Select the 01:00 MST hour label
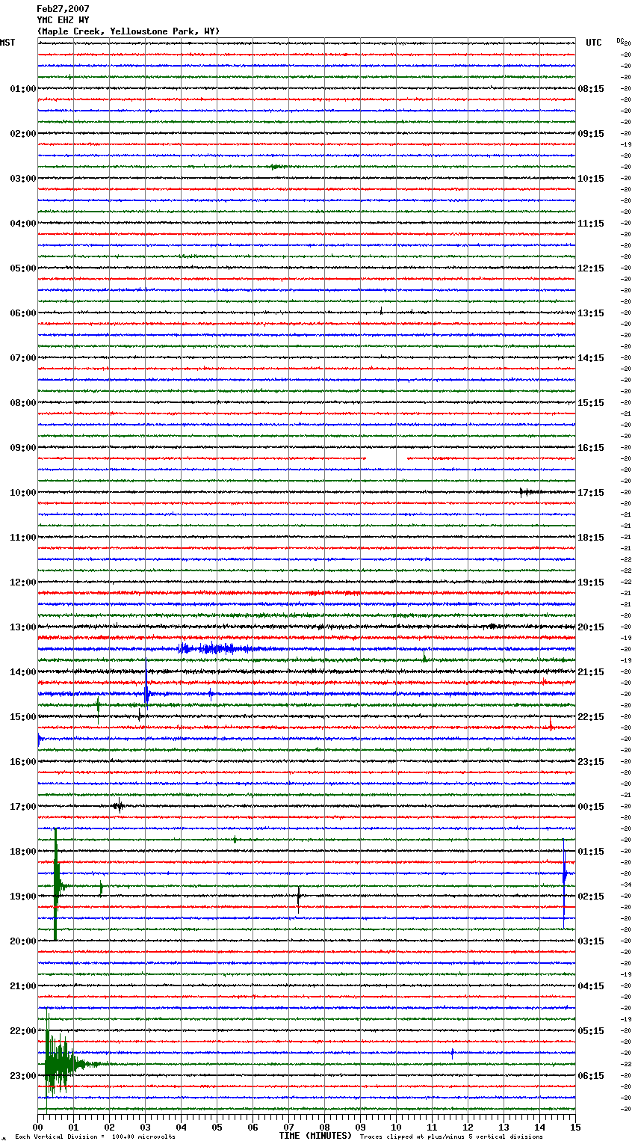The image size is (635, 1147). coord(23,89)
